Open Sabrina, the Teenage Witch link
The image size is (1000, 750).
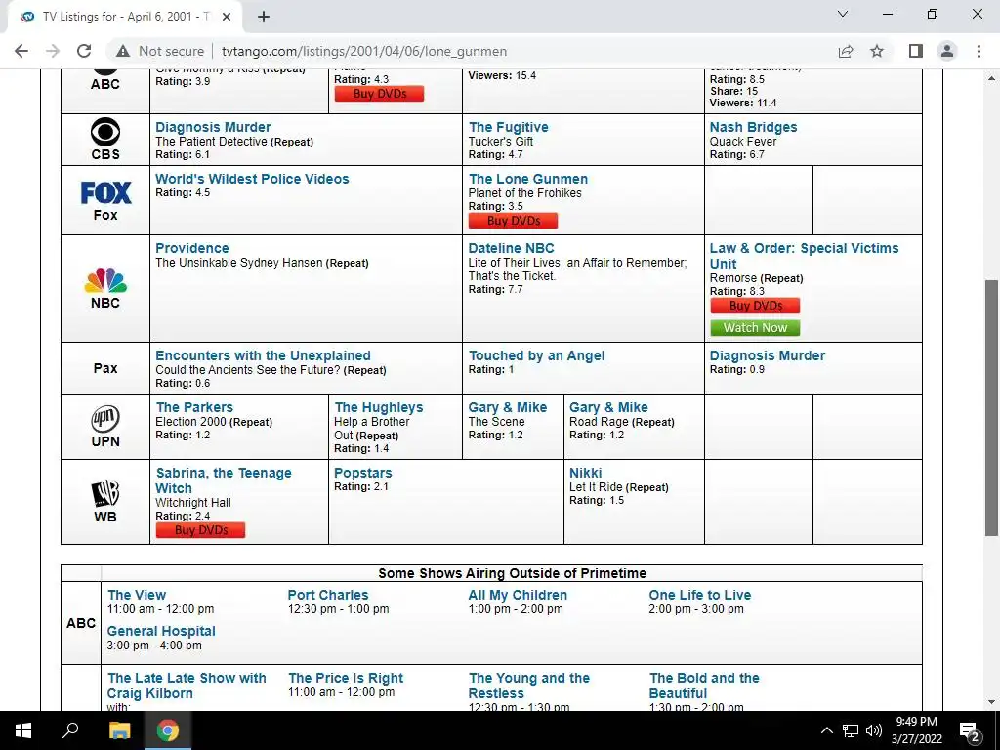pos(224,480)
